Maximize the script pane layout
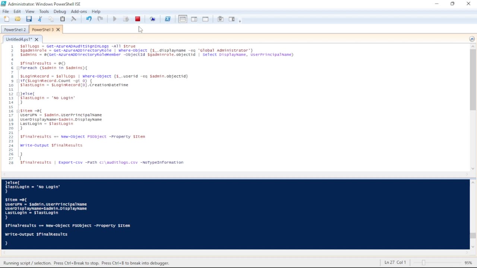Image resolution: width=477 pixels, height=268 pixels. [205, 19]
